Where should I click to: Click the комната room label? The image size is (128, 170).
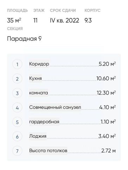39,93
